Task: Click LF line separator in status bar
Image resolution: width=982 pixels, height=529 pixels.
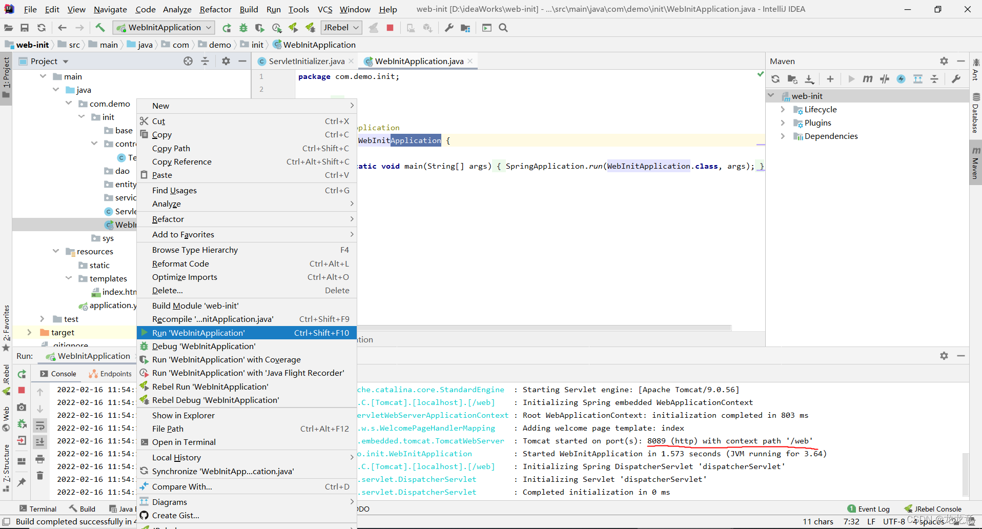Action: (x=871, y=521)
